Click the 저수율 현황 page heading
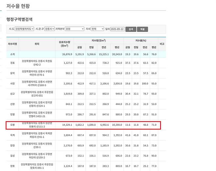Image resolution: width=216 pixels, height=171 pixels. pyautogui.click(x=19, y=6)
